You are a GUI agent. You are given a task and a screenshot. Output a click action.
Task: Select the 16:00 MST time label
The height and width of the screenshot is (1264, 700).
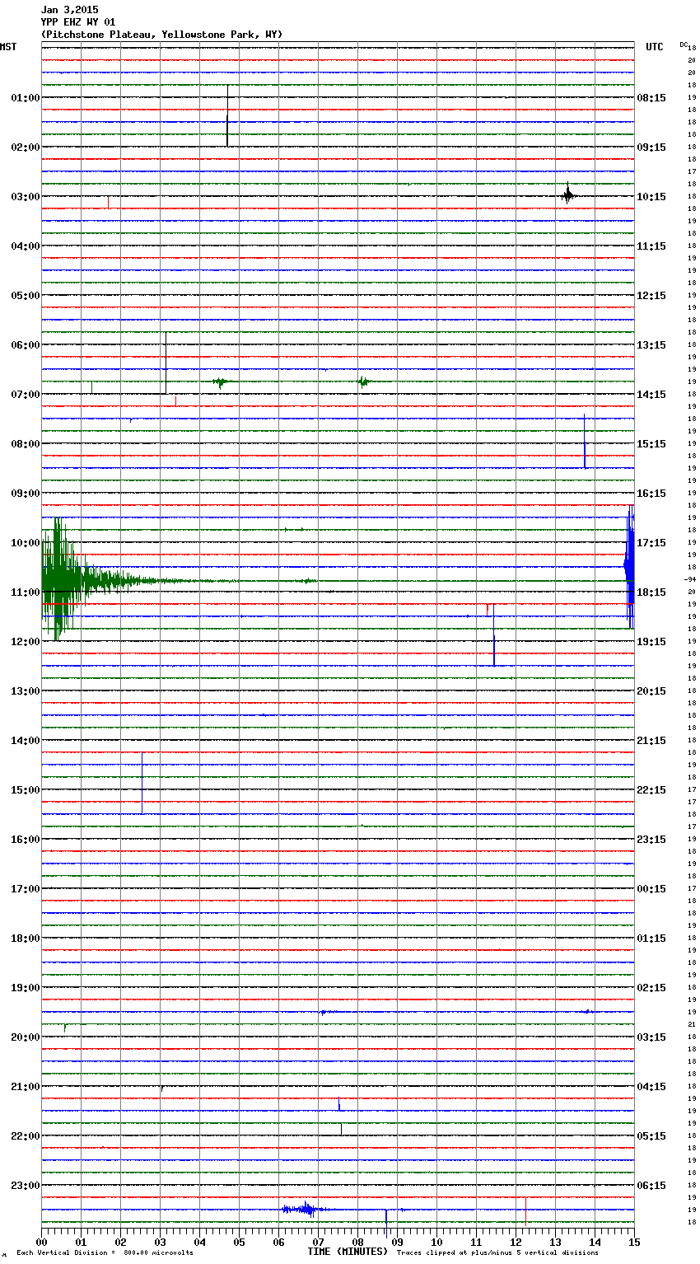click(x=26, y=840)
